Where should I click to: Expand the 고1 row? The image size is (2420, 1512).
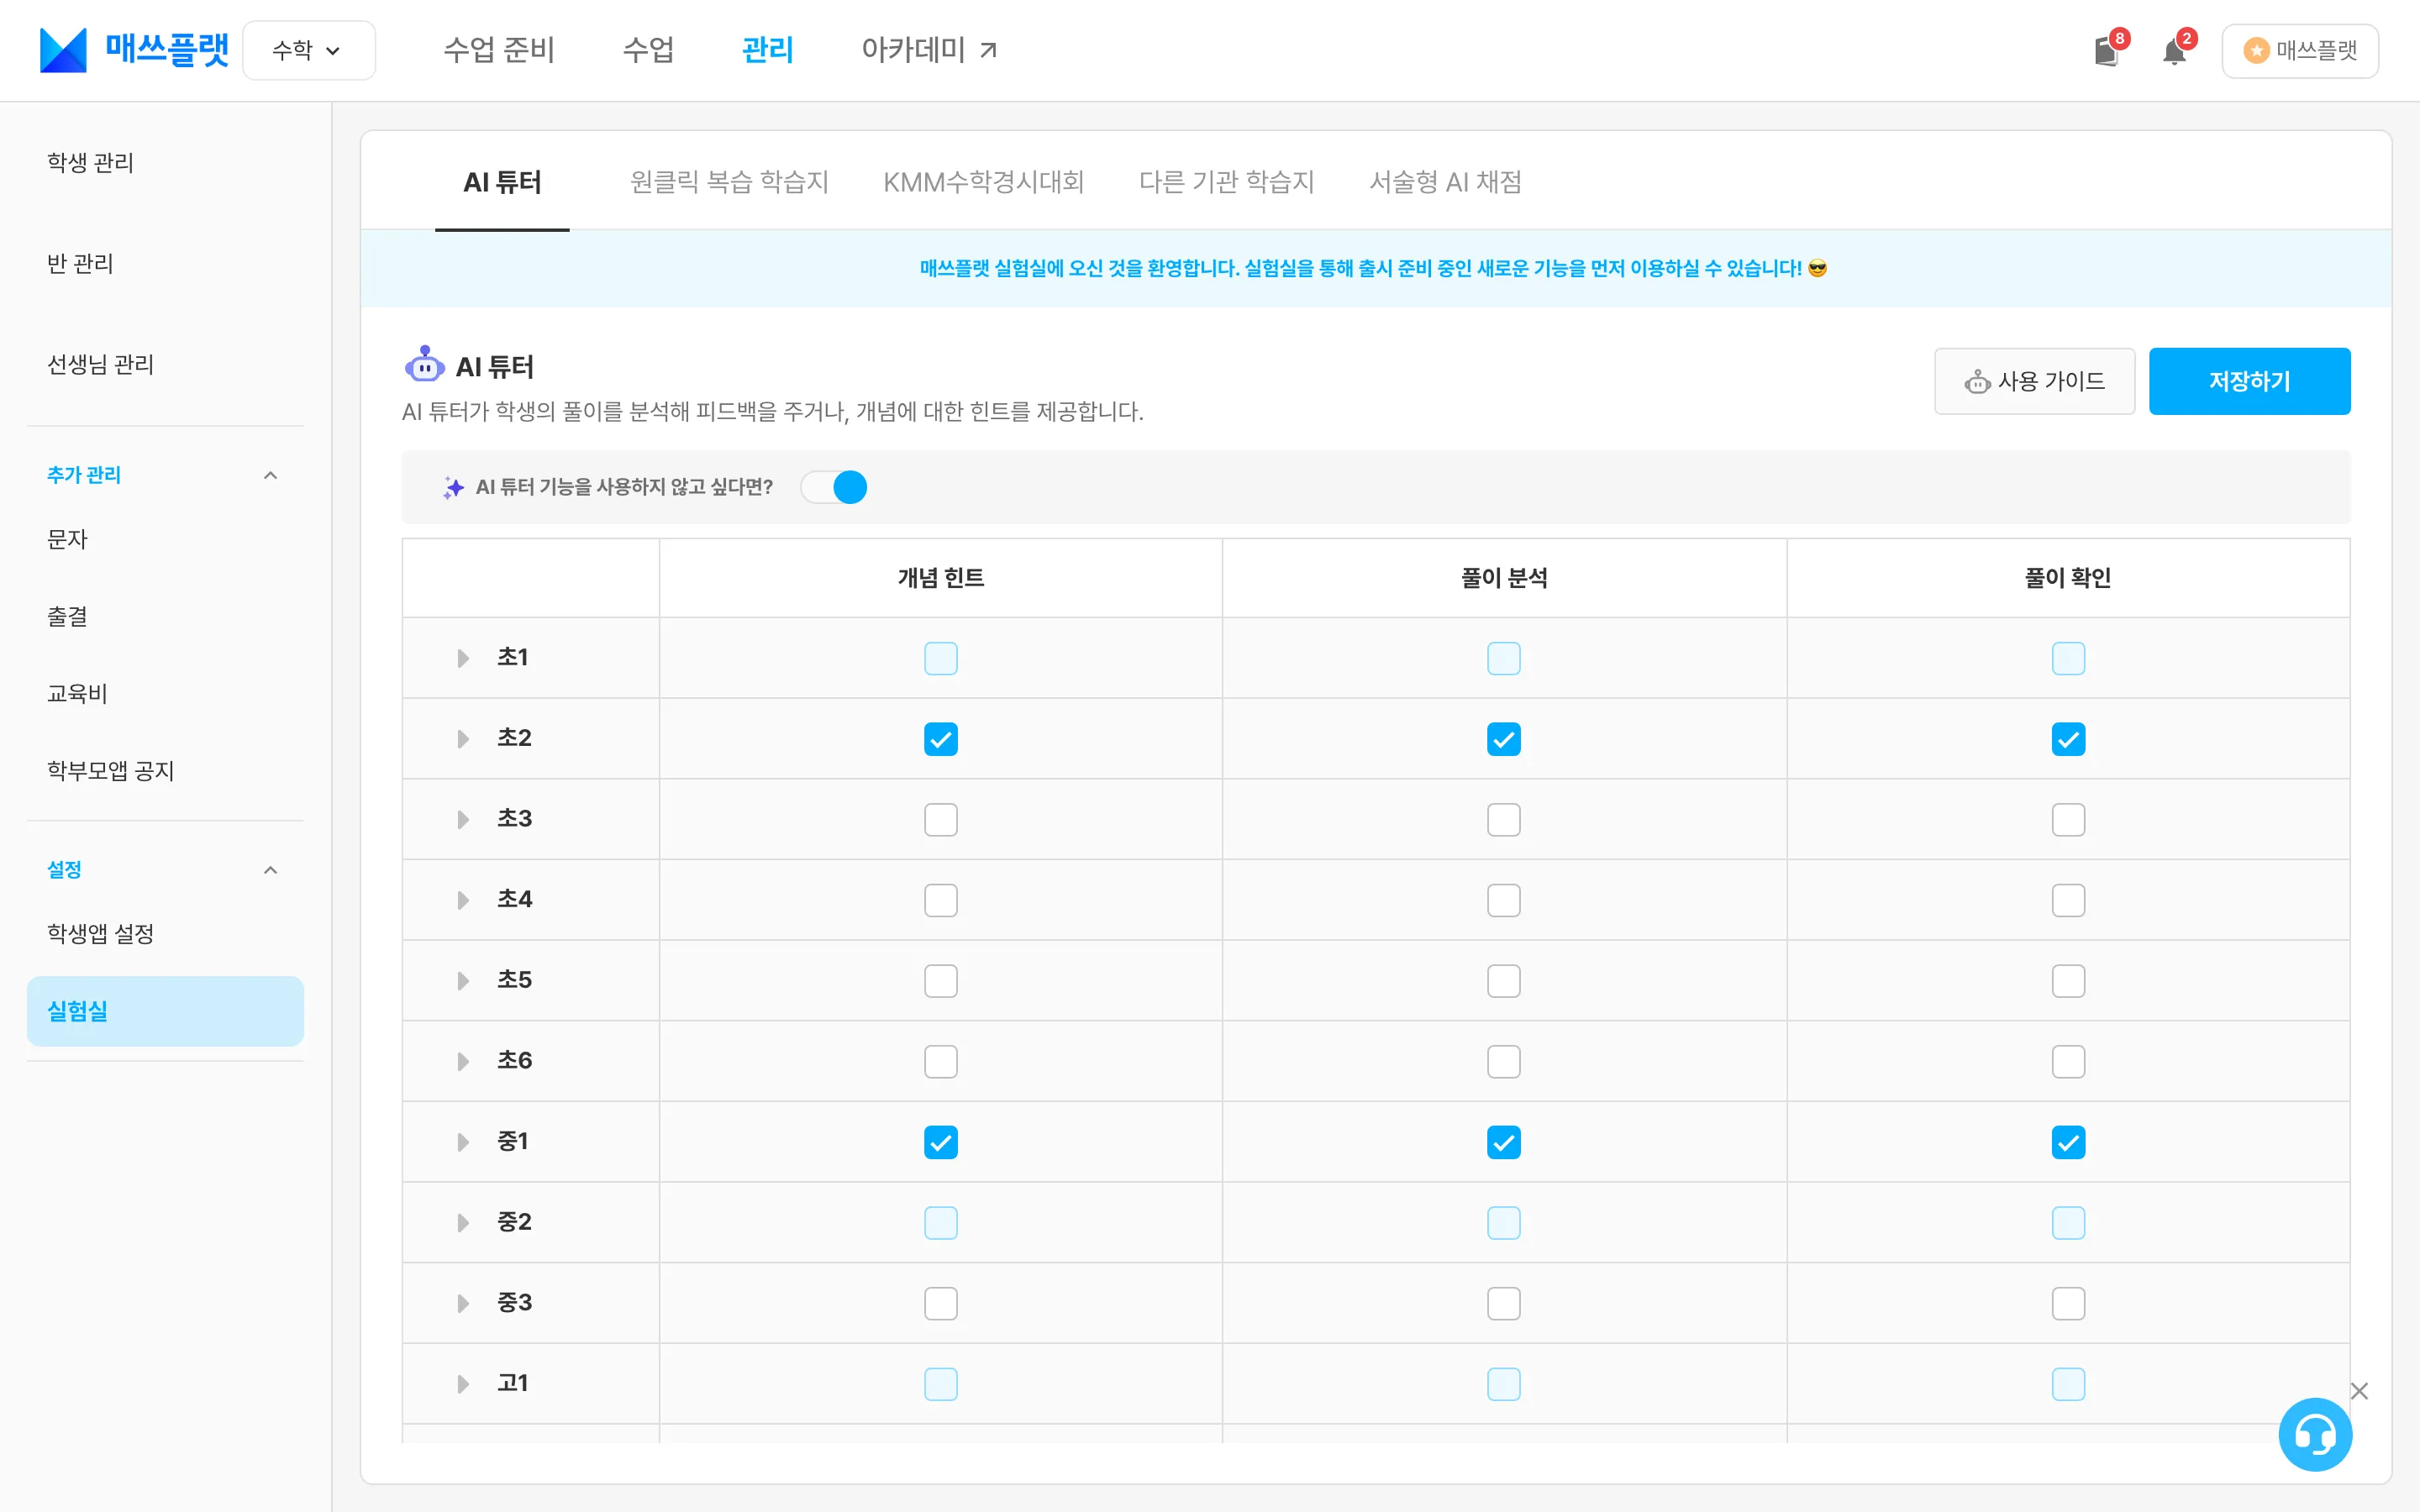click(462, 1384)
